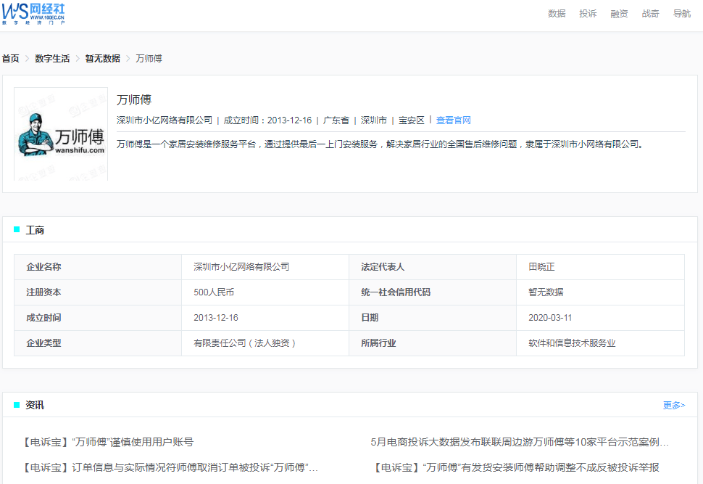This screenshot has height=484, width=703.
Task: Select the 500人民币 value cell
Action: 265,292
